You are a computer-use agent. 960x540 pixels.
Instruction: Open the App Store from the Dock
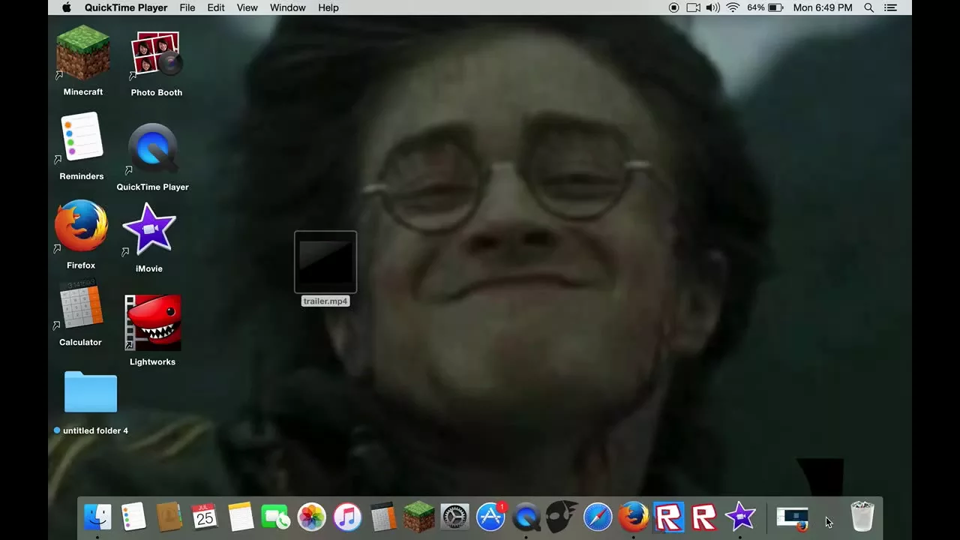tap(490, 517)
